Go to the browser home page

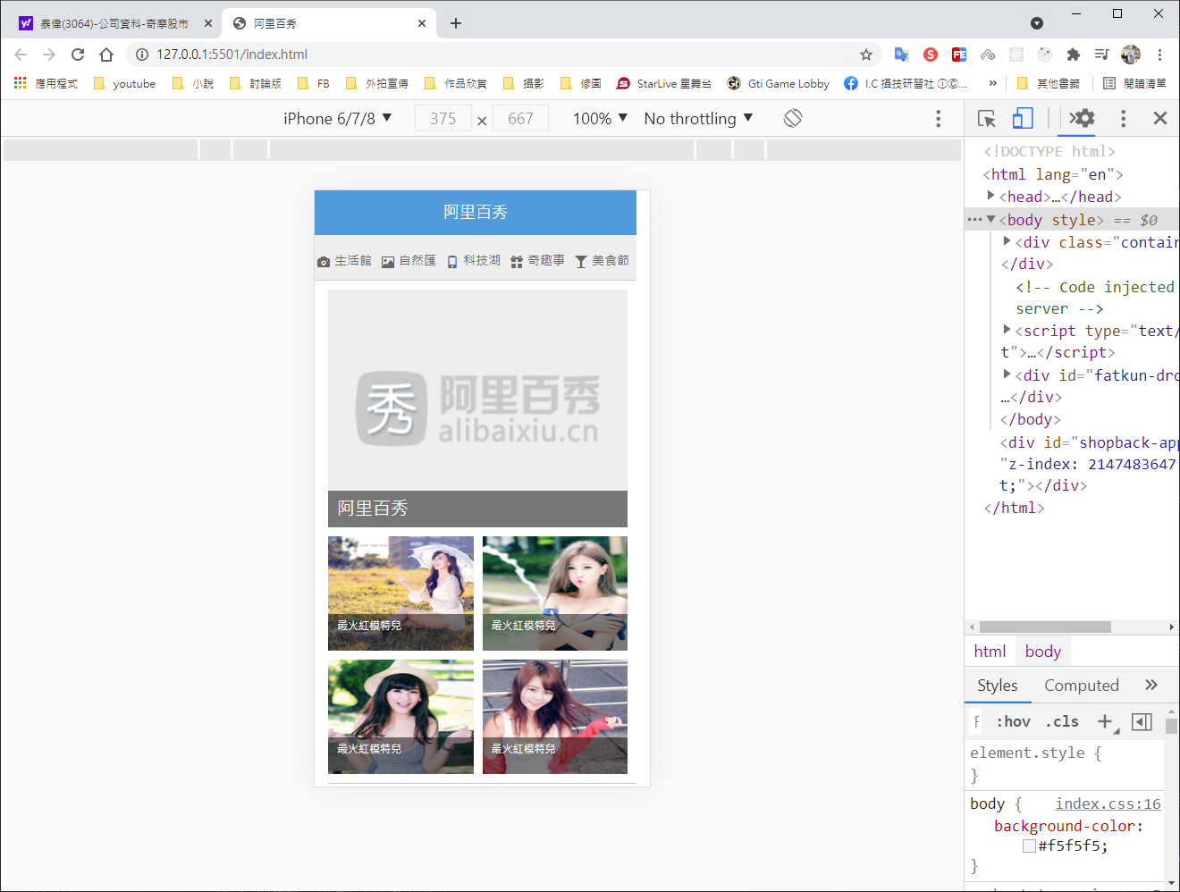(x=106, y=55)
